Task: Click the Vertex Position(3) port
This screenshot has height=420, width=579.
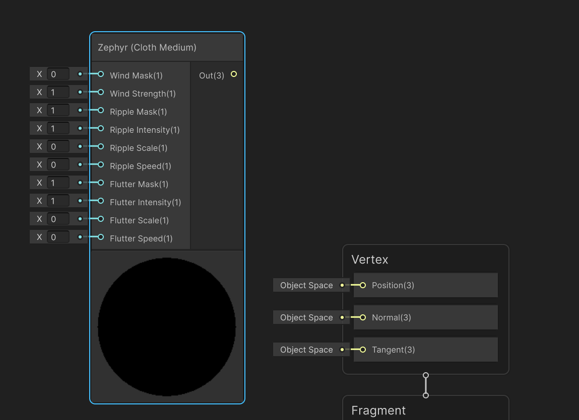Action: click(x=362, y=285)
